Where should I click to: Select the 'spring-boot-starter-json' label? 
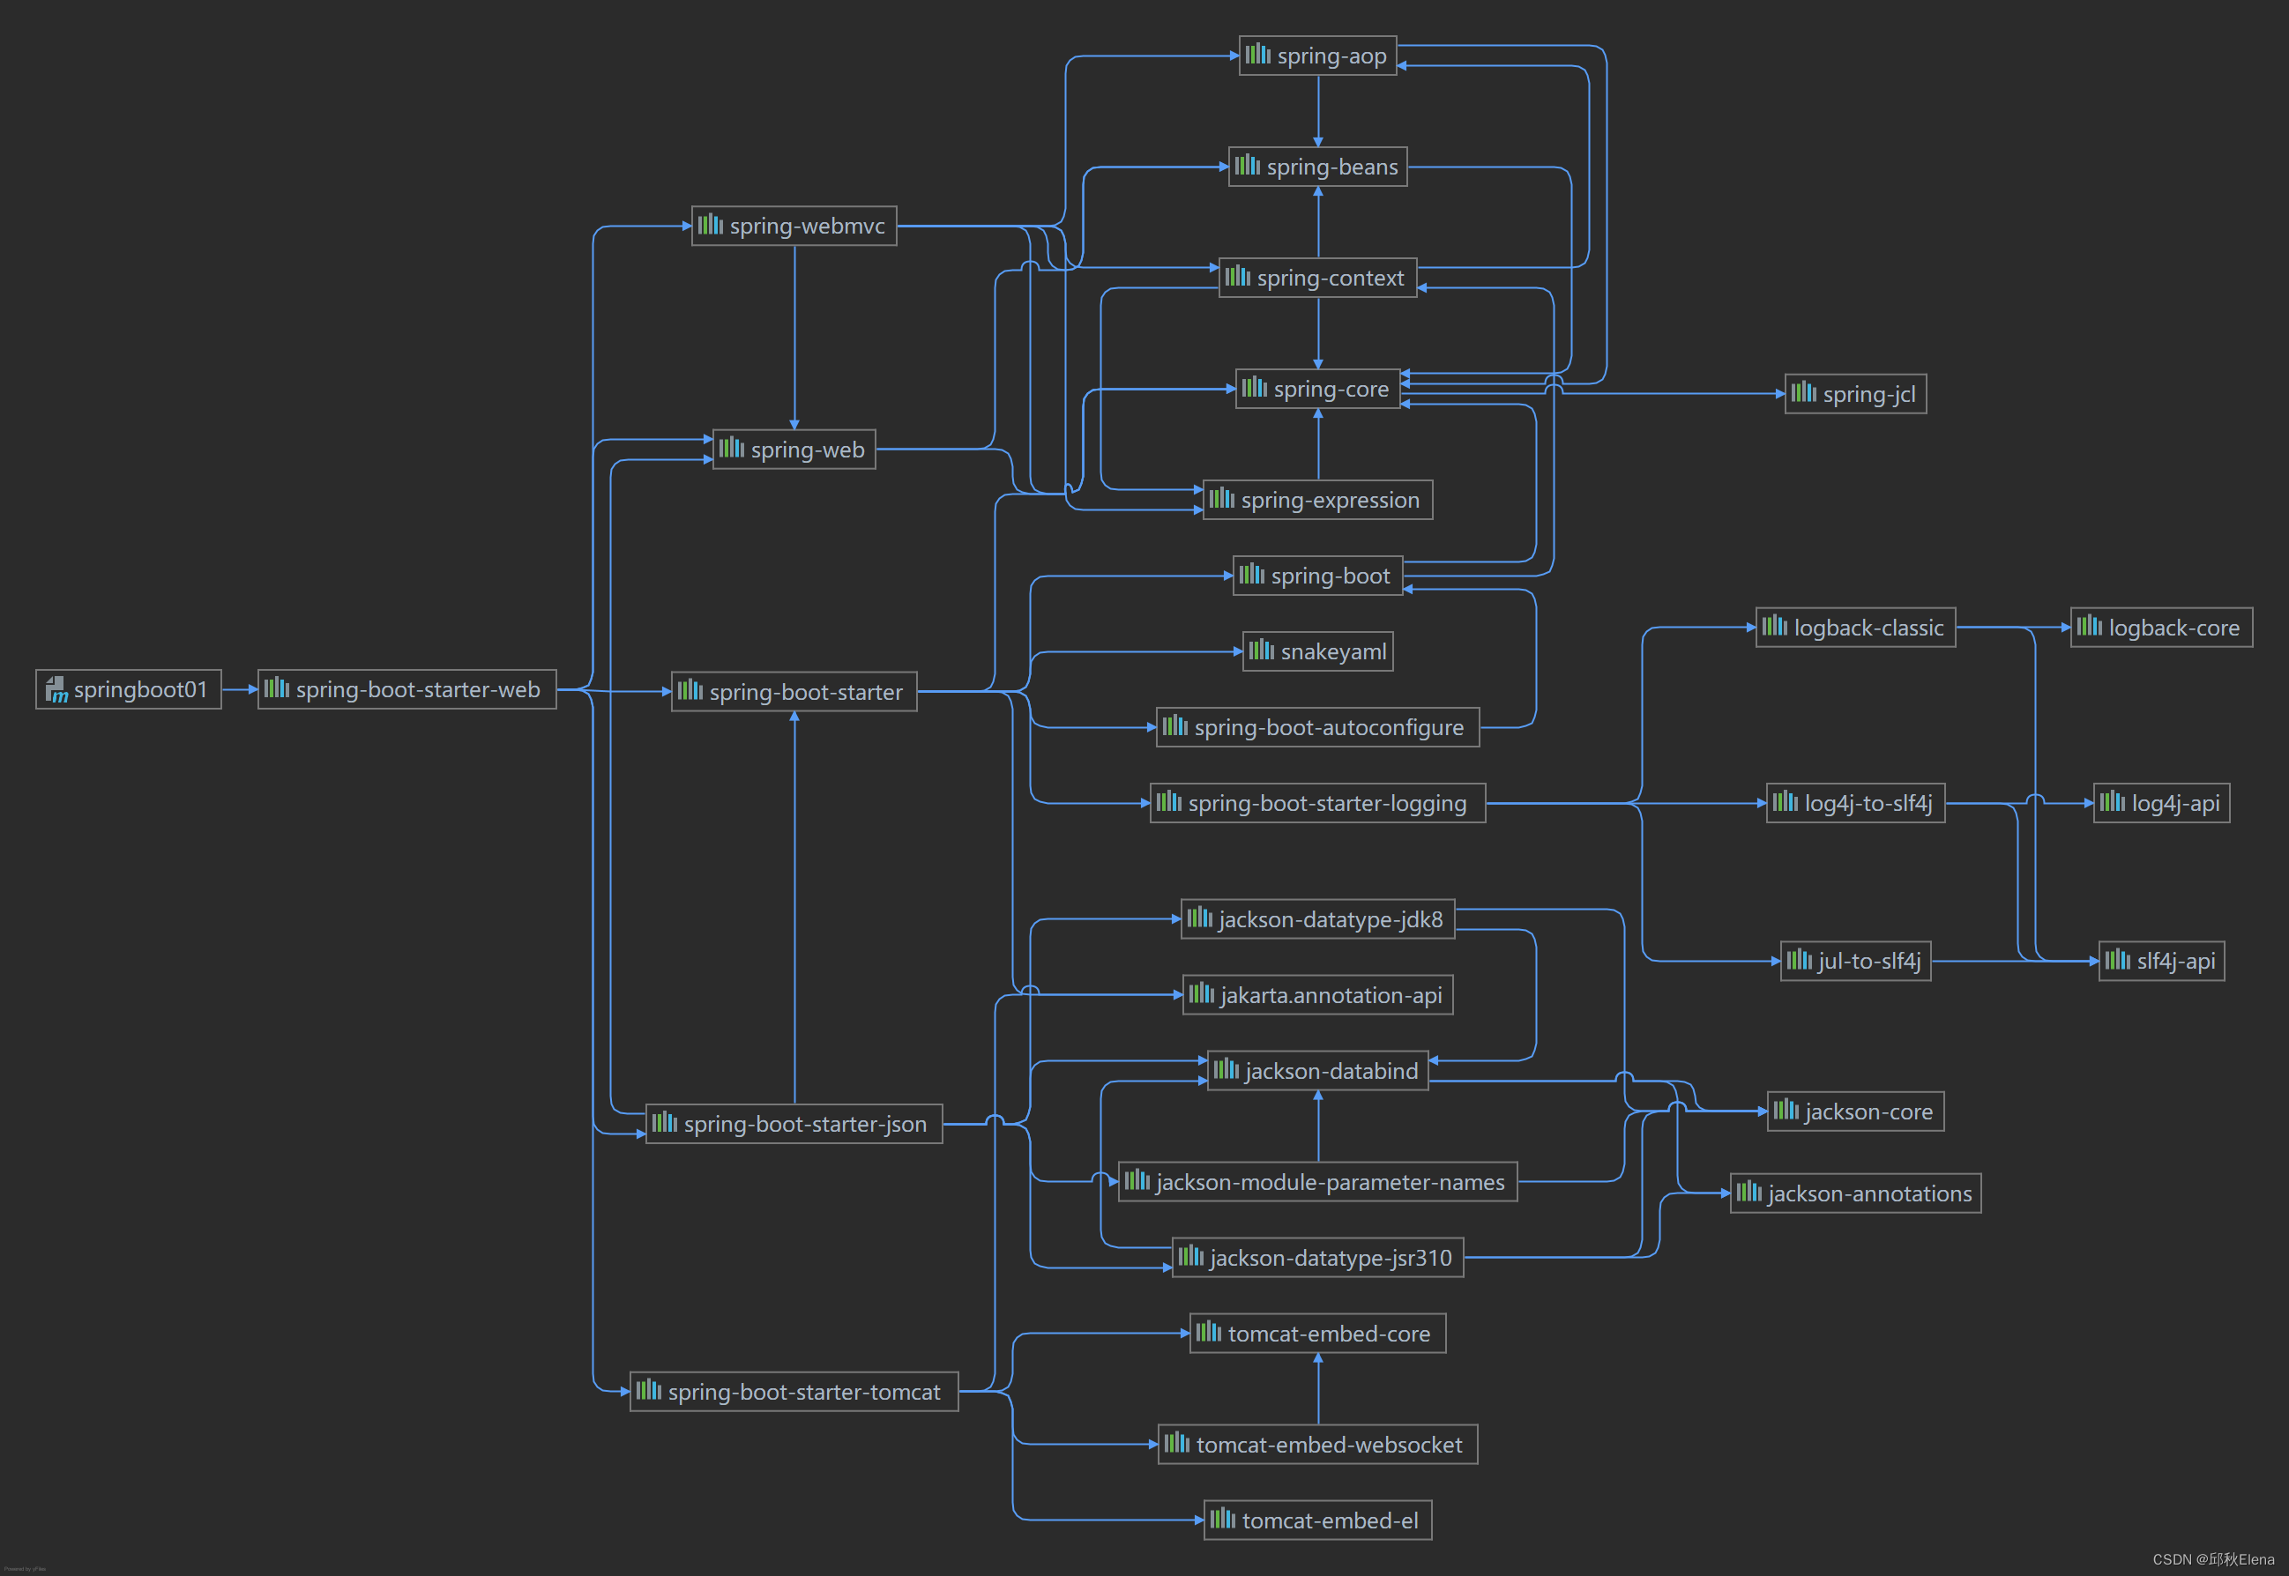(805, 1125)
